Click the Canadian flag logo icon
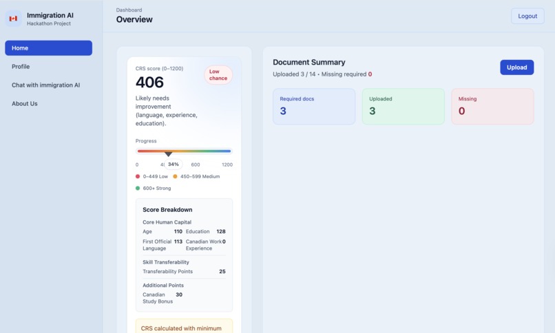 click(14, 19)
